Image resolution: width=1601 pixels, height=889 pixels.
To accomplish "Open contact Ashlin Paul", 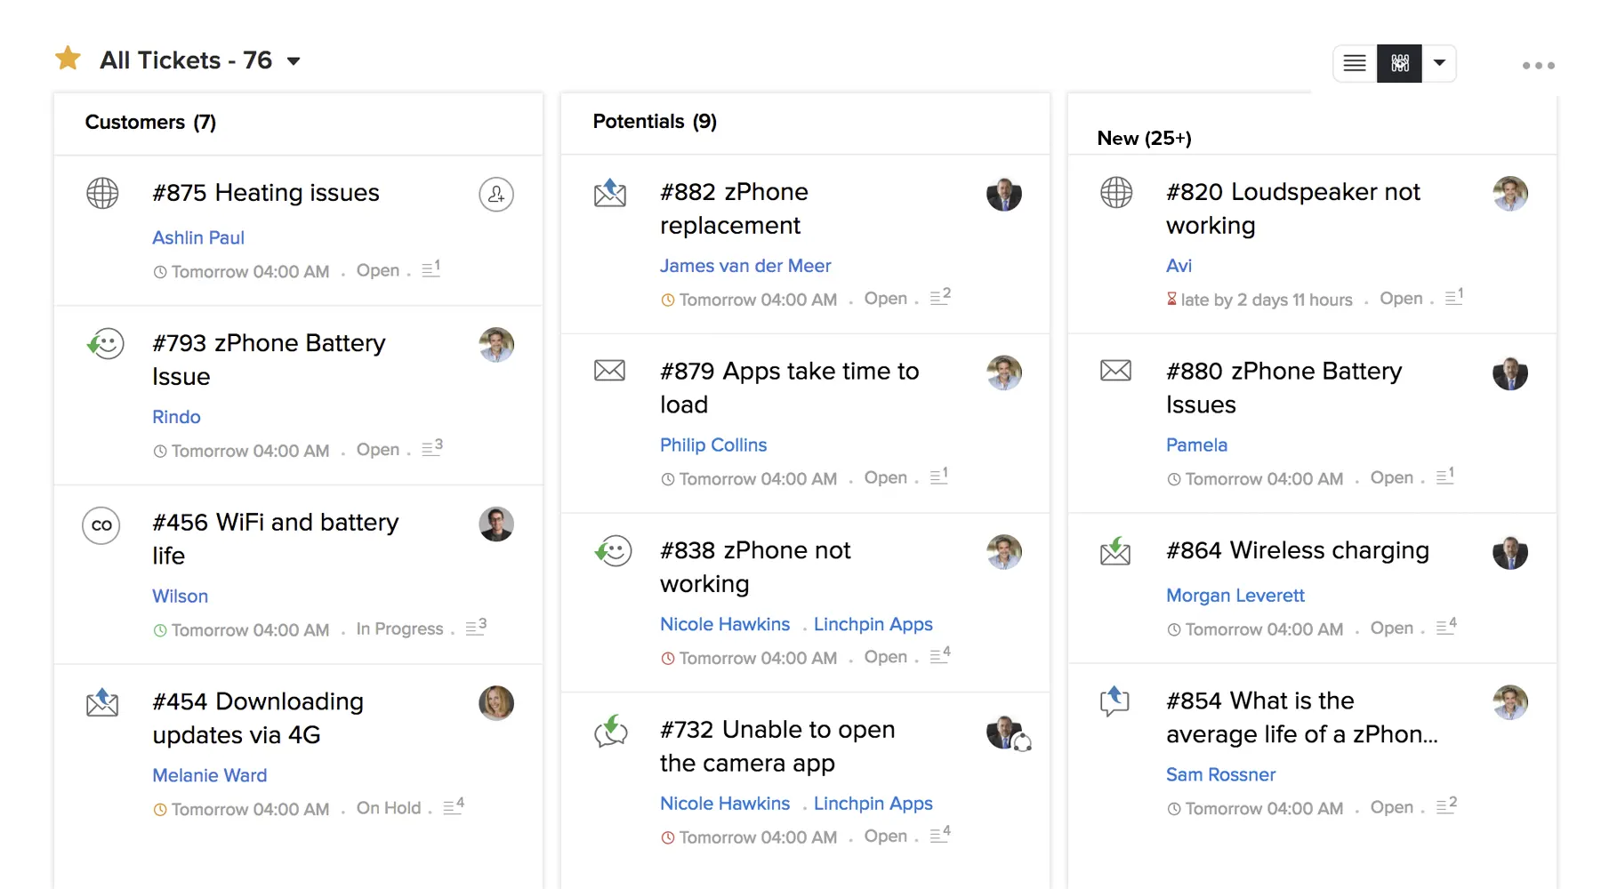I will point(198,237).
